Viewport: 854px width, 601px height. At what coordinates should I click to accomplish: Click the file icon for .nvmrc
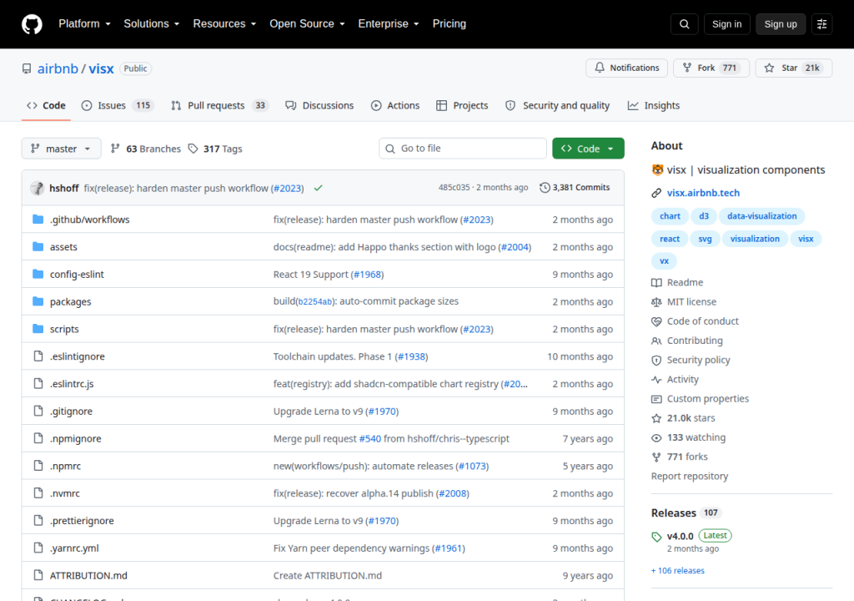tap(38, 493)
